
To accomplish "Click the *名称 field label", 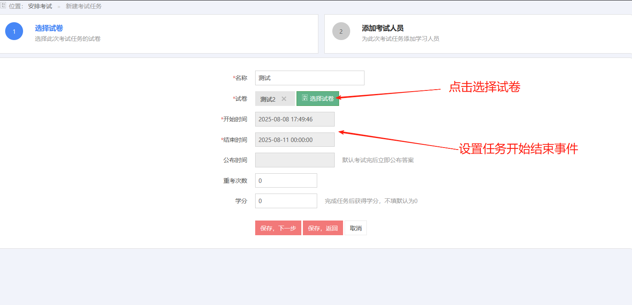I will (240, 78).
